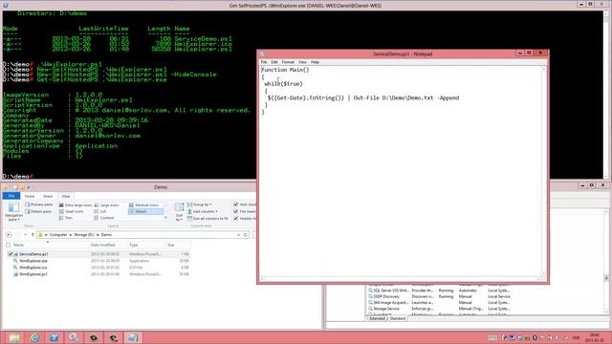Choose Content layout in ribbon
This screenshot has height=344, width=612.
(104, 218)
